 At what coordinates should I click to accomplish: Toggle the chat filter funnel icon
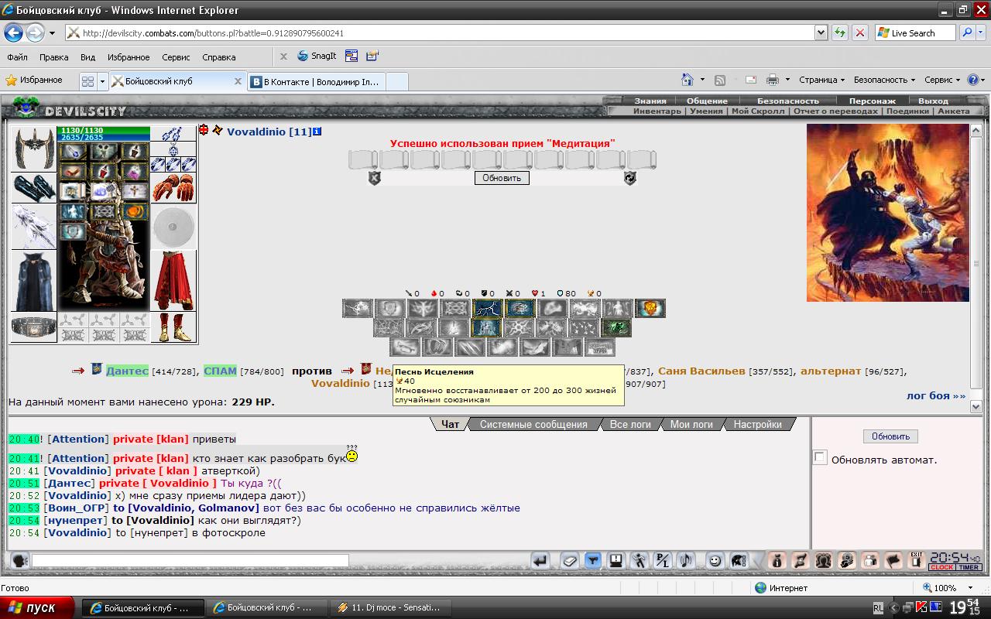pyautogui.click(x=593, y=560)
